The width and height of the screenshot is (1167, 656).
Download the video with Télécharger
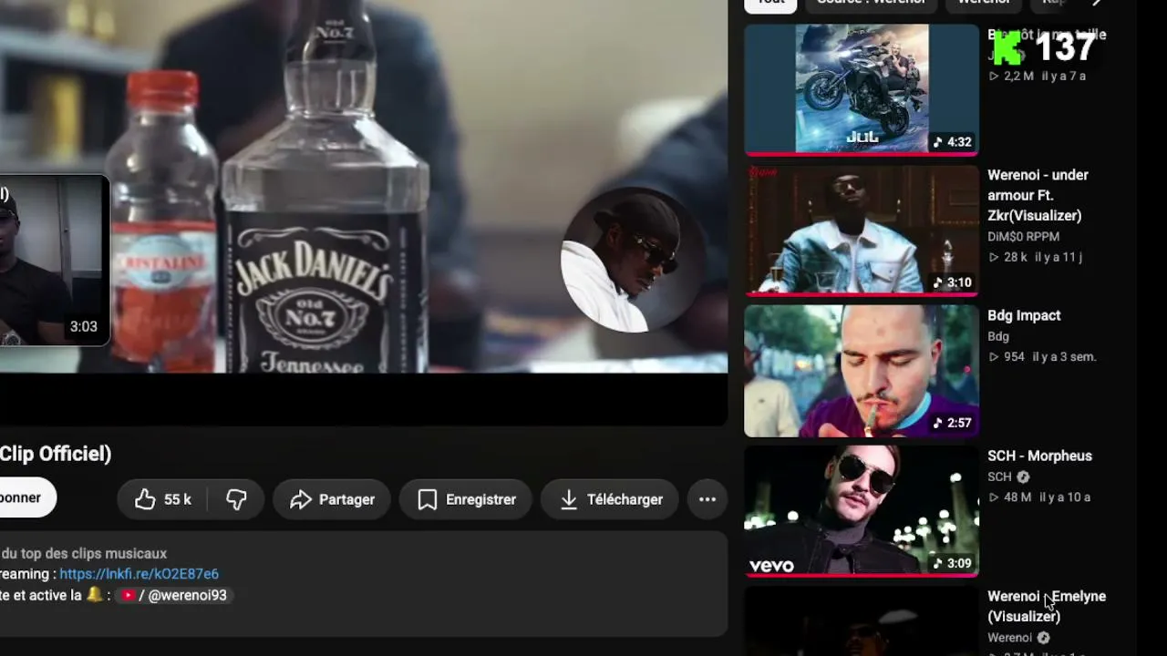coord(610,499)
